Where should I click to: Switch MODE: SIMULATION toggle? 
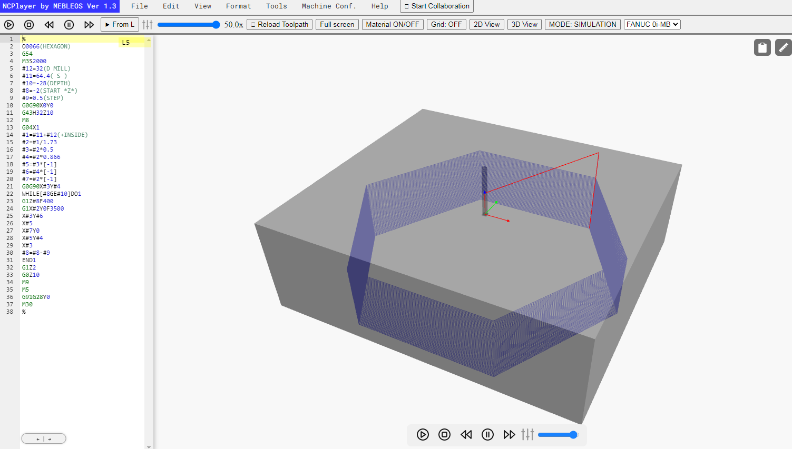[x=582, y=25]
